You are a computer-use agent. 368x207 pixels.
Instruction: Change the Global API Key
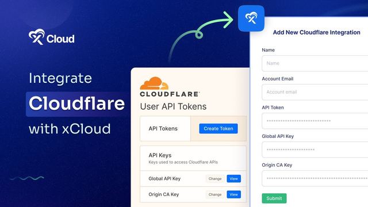215,179
